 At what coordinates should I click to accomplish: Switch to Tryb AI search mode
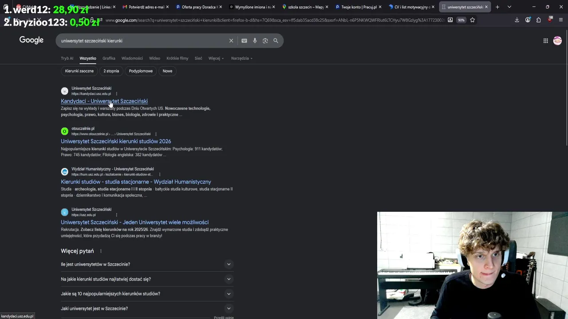click(x=67, y=58)
